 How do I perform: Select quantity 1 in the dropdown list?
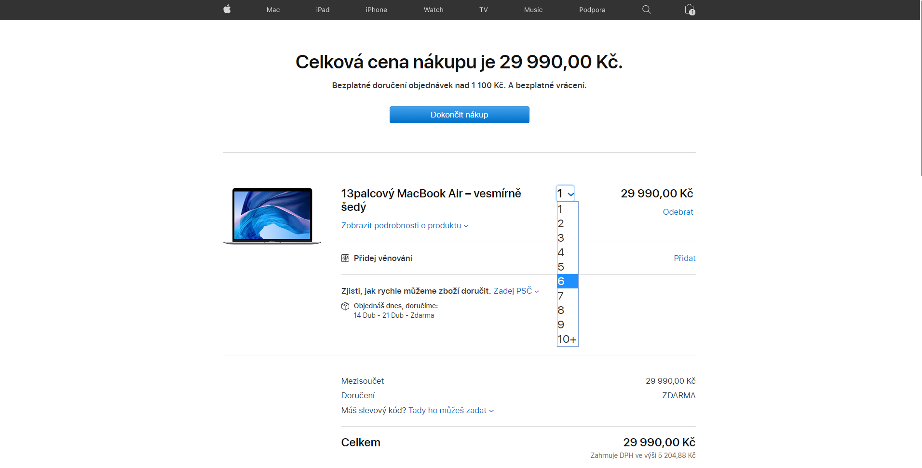click(568, 209)
